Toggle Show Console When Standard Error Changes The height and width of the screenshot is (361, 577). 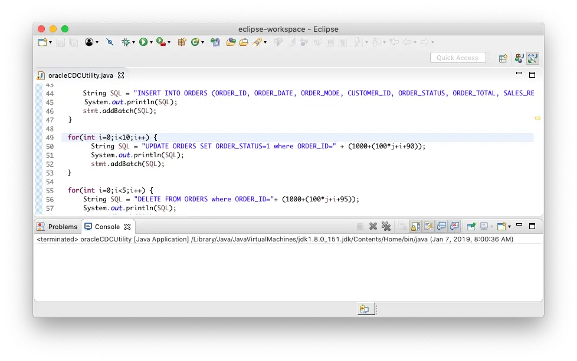pyautogui.click(x=454, y=226)
